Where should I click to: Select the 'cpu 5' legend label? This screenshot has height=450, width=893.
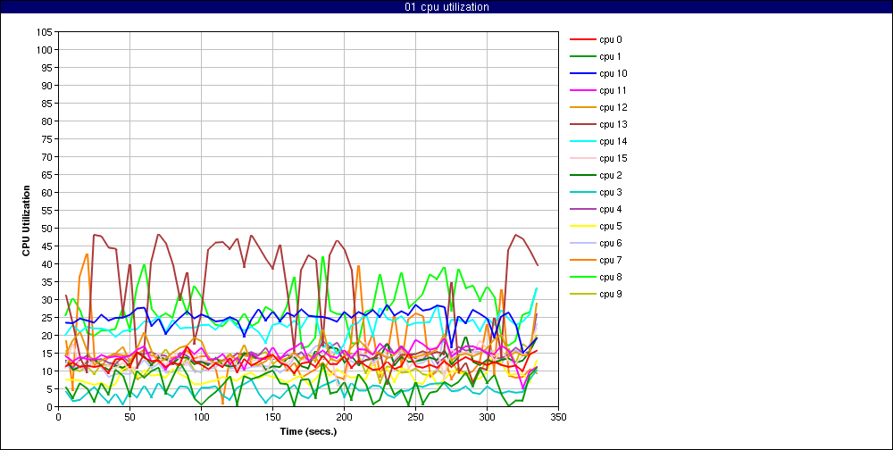(611, 226)
